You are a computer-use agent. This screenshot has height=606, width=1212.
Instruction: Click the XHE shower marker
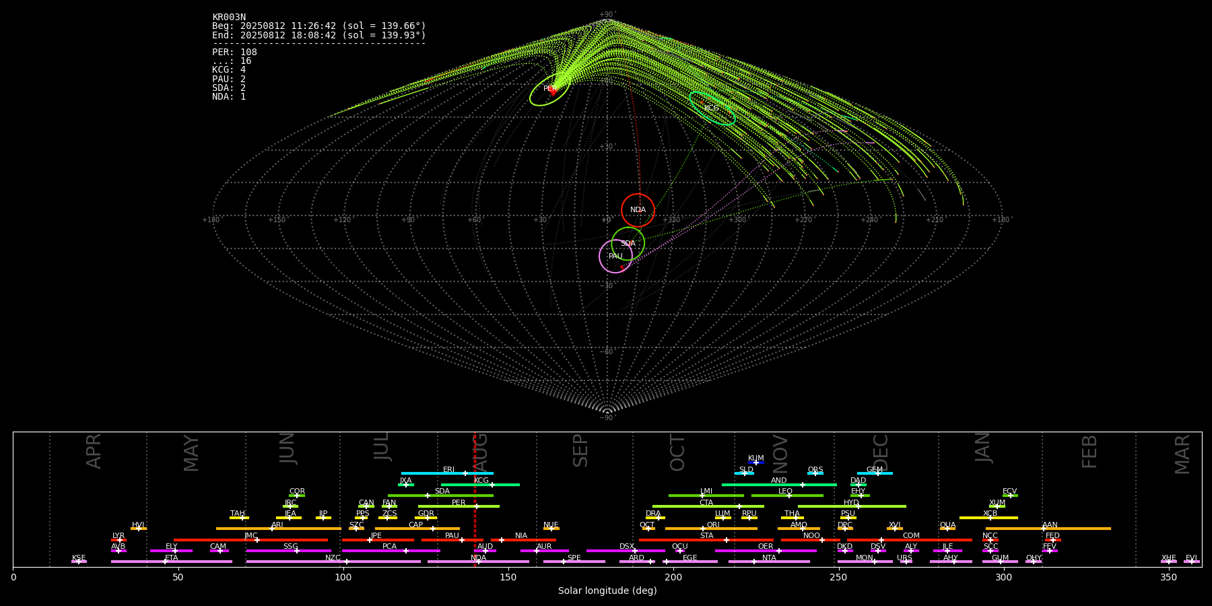coord(1169,562)
